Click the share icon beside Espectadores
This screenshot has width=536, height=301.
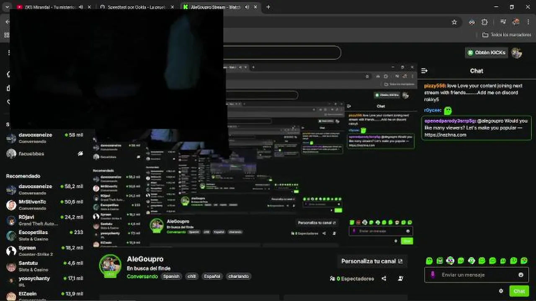(x=384, y=278)
